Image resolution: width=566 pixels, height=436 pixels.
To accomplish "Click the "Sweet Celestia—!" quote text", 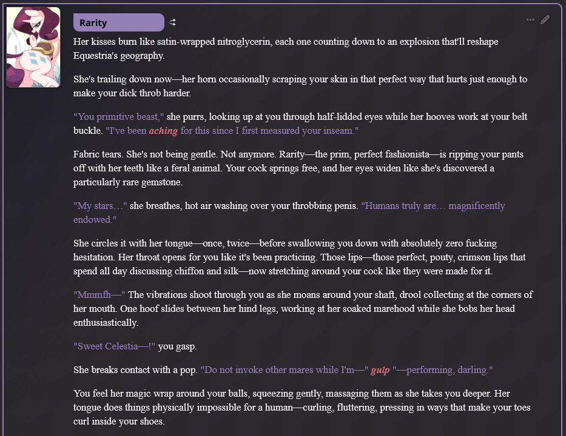I will point(114,346).
